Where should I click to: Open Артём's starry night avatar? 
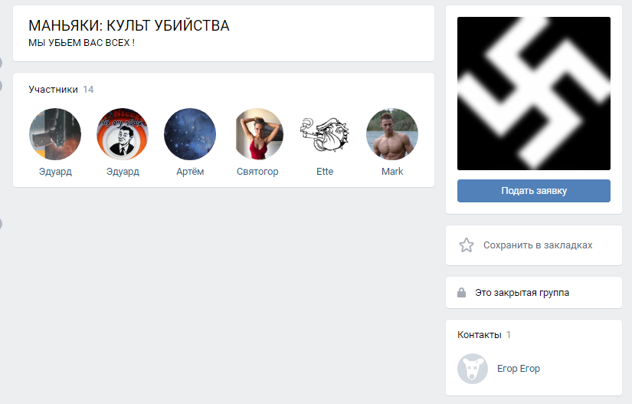pyautogui.click(x=190, y=134)
